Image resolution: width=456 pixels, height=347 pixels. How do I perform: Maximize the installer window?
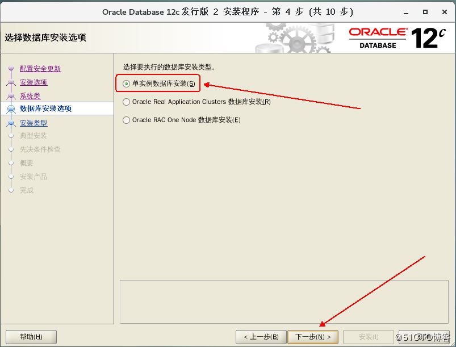(x=425, y=12)
